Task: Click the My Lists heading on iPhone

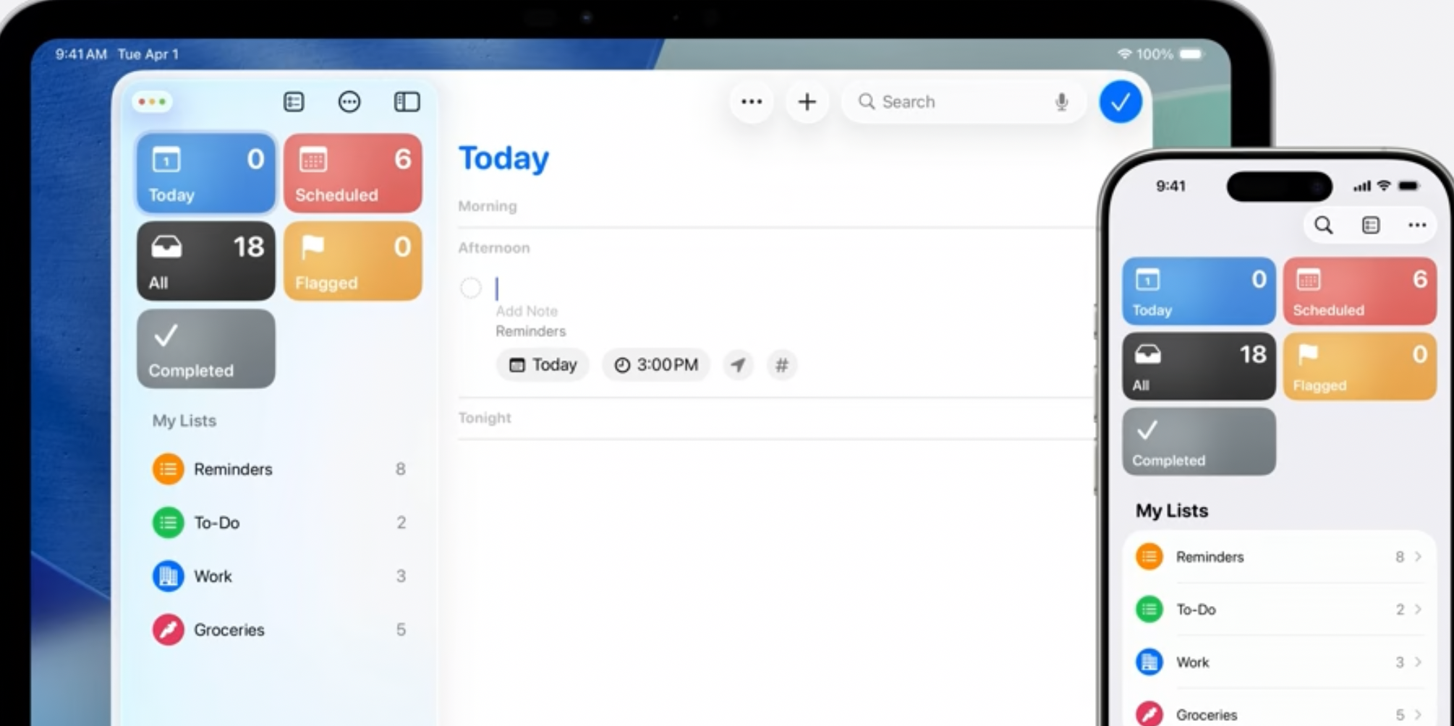Action: click(x=1172, y=511)
